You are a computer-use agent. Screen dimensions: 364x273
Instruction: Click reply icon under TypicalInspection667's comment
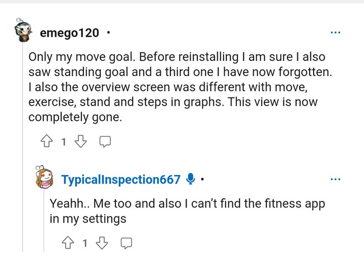click(x=127, y=243)
